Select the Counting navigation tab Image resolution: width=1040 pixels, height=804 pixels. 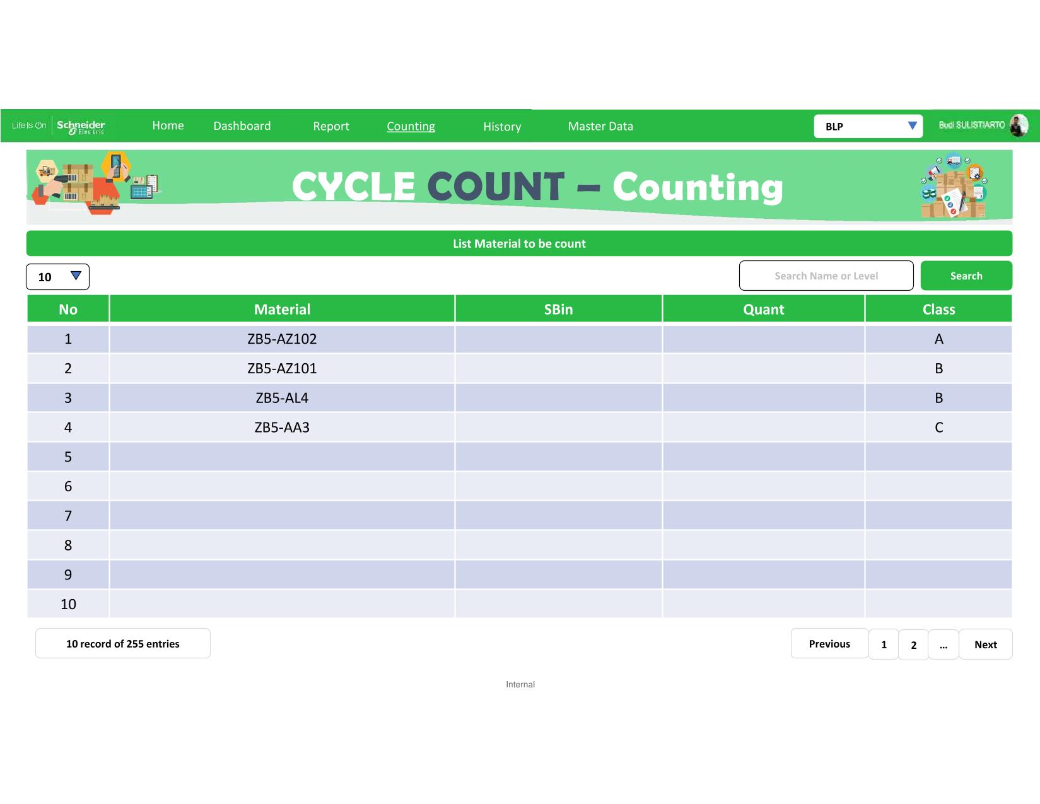411,126
